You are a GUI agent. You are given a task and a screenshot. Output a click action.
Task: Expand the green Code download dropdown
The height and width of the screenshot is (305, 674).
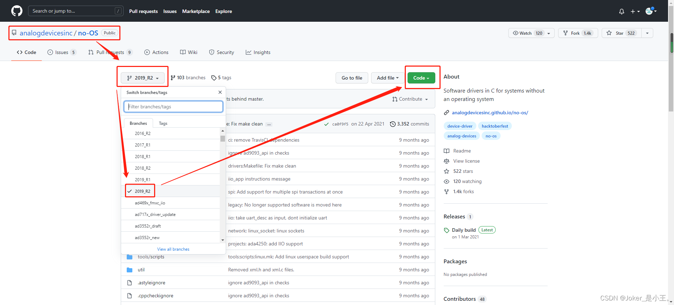(421, 78)
